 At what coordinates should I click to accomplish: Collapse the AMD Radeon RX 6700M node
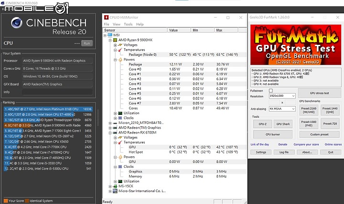pyautogui.click(x=110, y=133)
